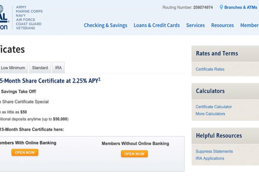Click the footnote 1 superscript after APY
Viewport: 259px width, 194px height.
tap(99, 79)
